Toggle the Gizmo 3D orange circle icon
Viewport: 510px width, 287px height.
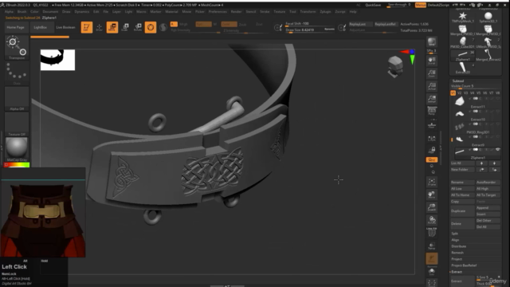[x=151, y=27]
